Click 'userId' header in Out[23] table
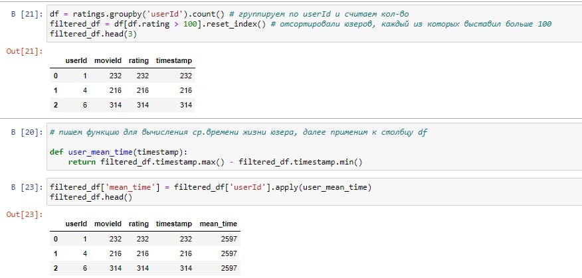This screenshot has height=278, width=582. (76, 224)
